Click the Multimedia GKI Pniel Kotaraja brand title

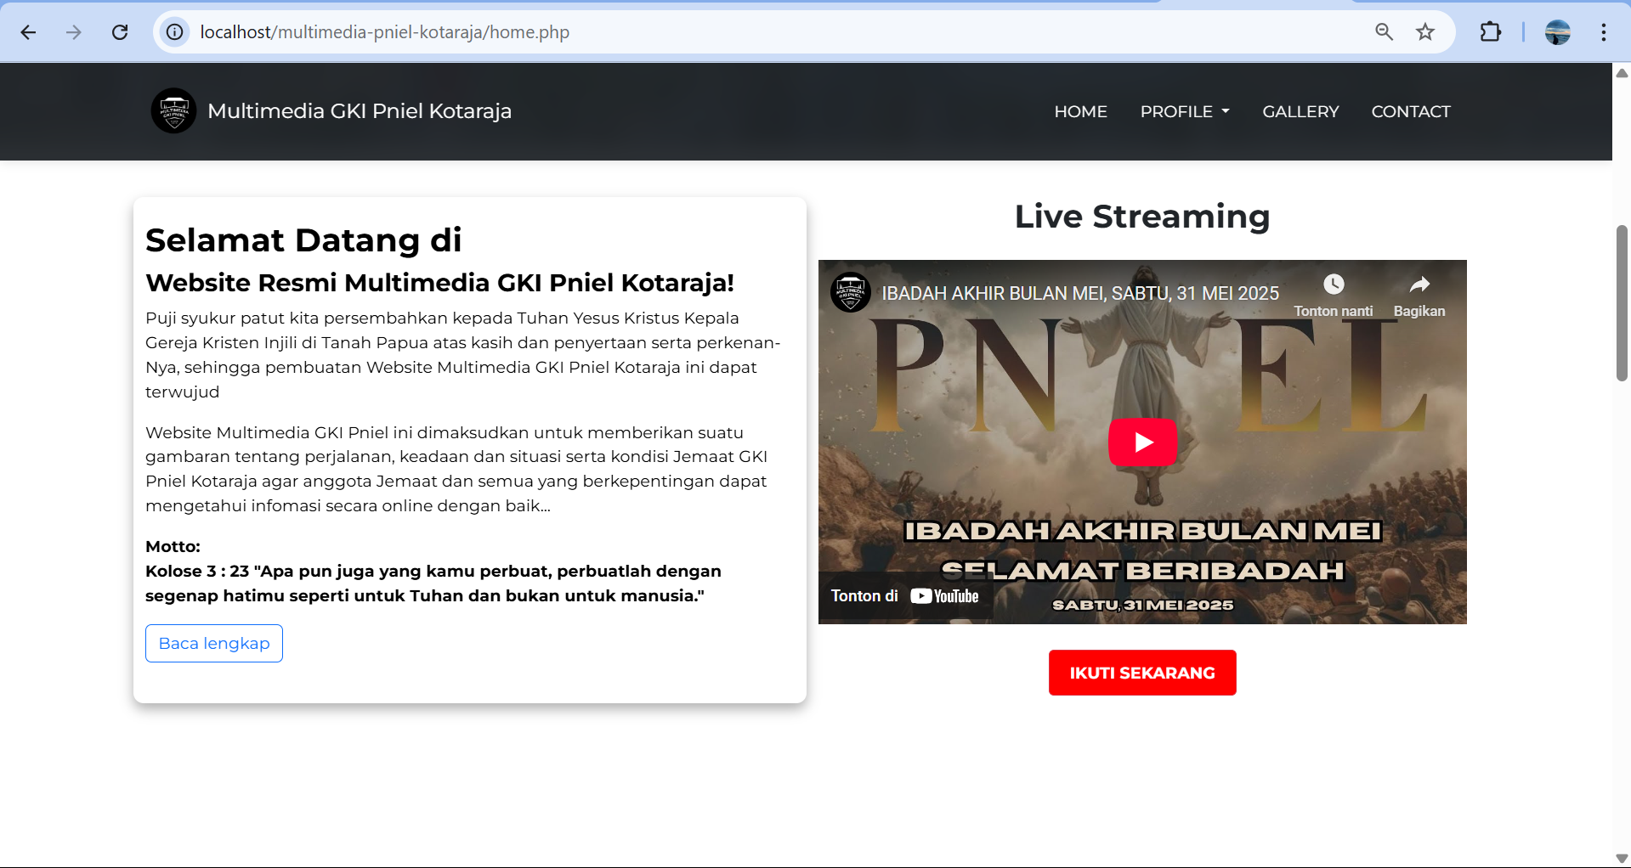(x=360, y=111)
